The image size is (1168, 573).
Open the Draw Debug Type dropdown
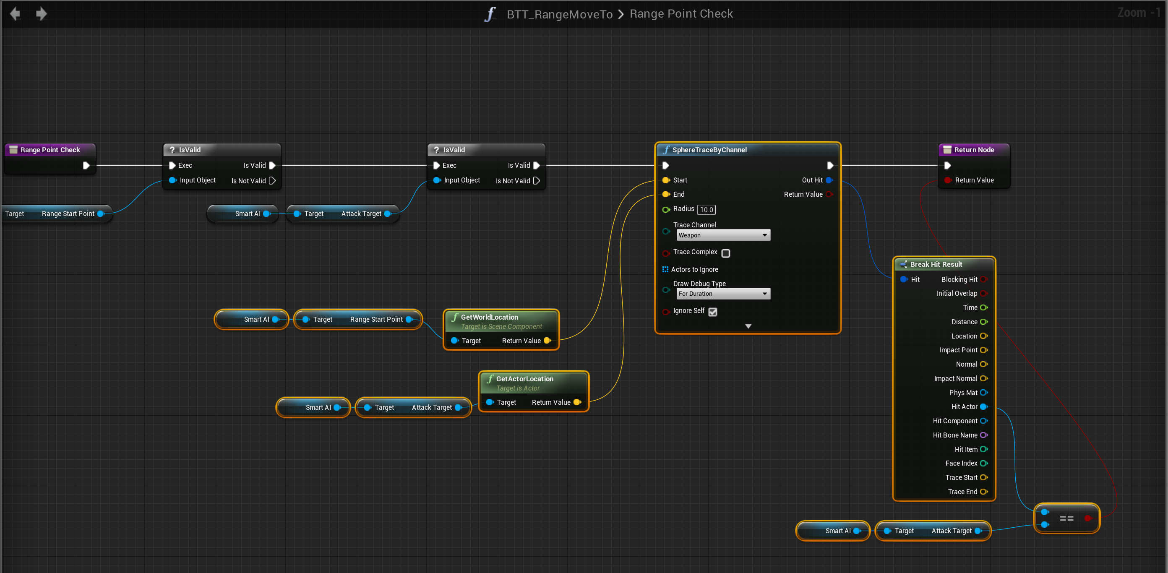click(x=723, y=294)
